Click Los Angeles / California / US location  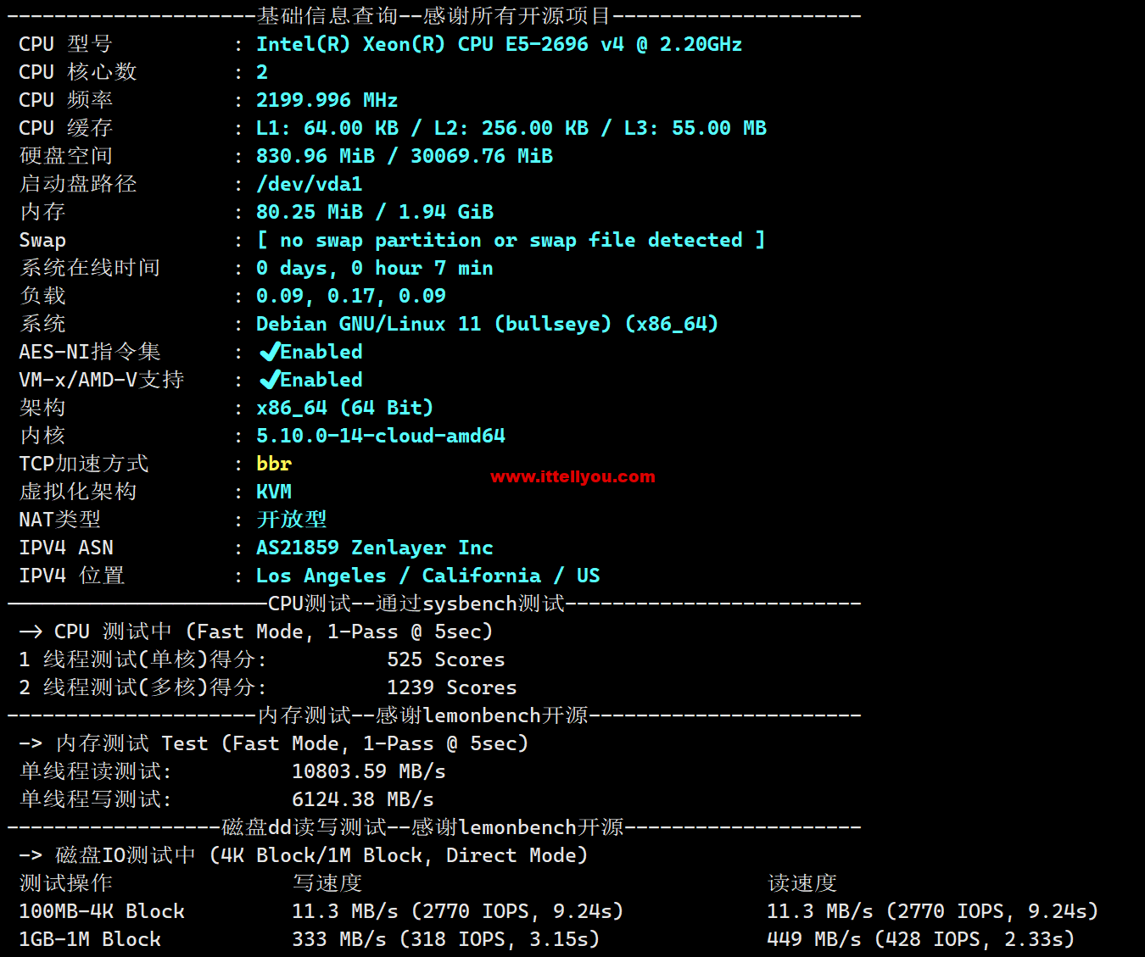428,576
